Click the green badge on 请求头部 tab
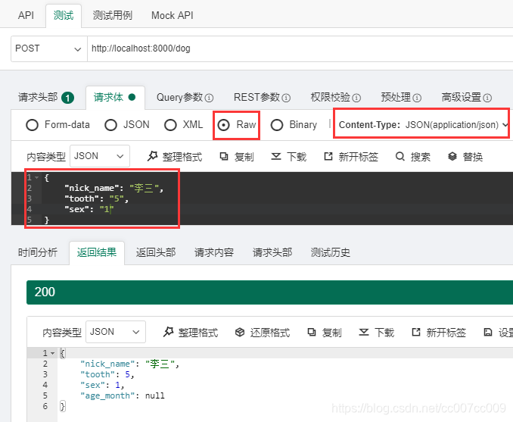The image size is (513, 422). 68,98
